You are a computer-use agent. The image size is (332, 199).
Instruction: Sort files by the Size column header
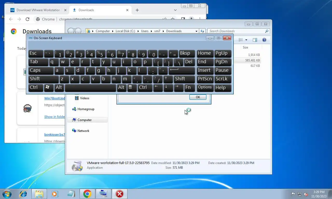(245, 47)
